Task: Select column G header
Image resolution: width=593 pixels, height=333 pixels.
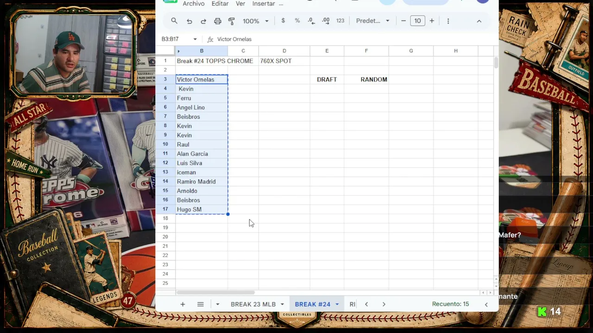Action: 411,51
